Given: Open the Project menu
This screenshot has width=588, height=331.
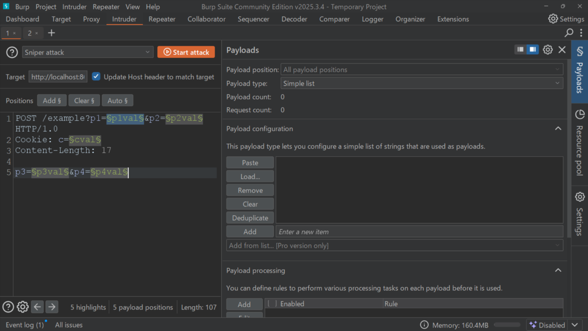Looking at the screenshot, I should 46,7.
